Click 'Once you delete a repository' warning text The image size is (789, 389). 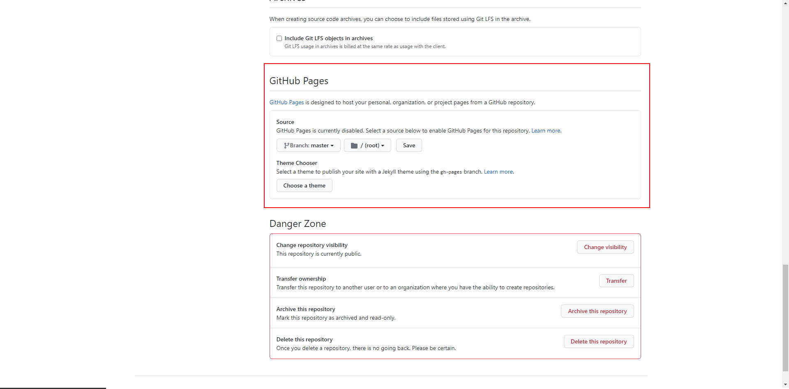[366, 348]
